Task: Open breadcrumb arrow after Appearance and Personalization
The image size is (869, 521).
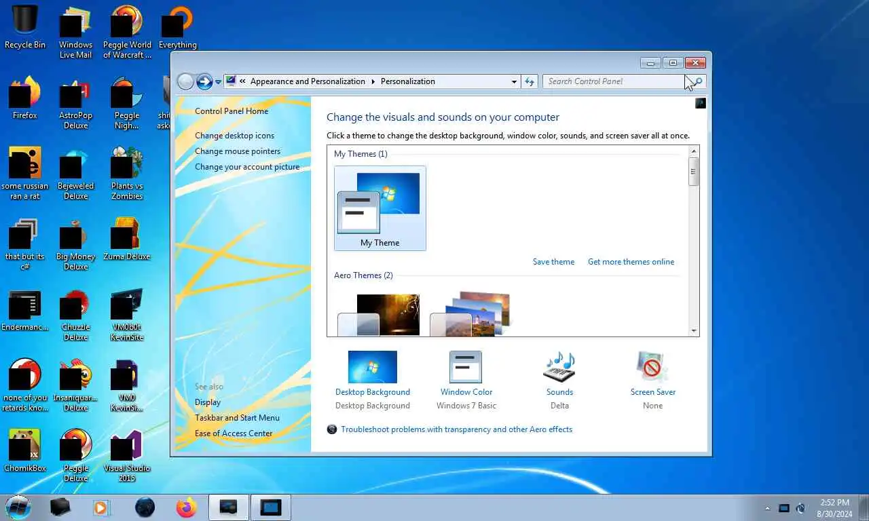Action: click(x=373, y=81)
